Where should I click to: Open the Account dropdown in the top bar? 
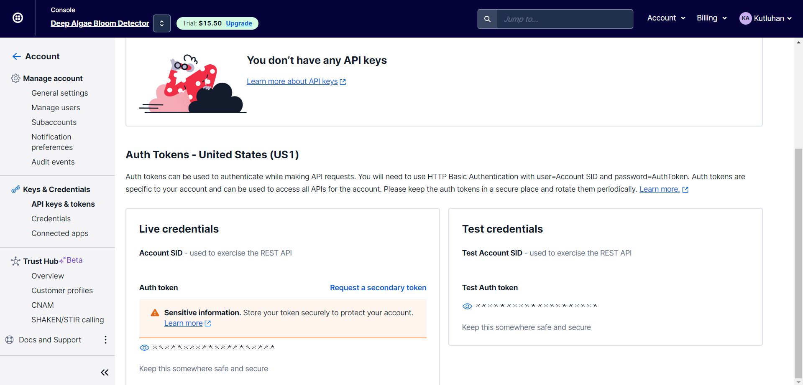pos(666,18)
